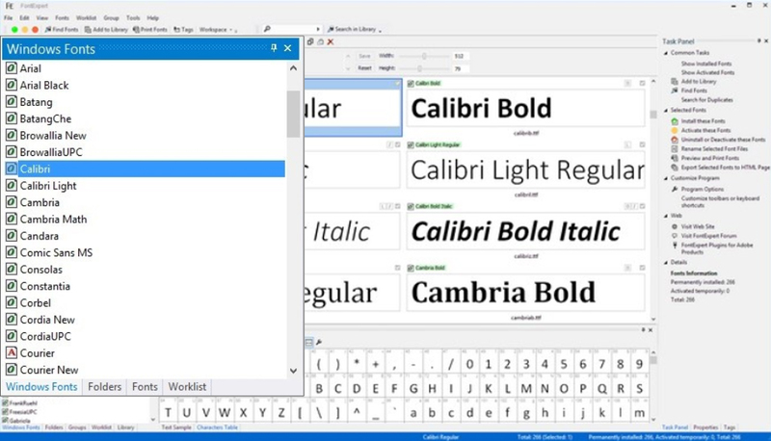Click the restore windows icon above the preview
Image resolution: width=771 pixels, height=441 pixels.
click(x=310, y=41)
